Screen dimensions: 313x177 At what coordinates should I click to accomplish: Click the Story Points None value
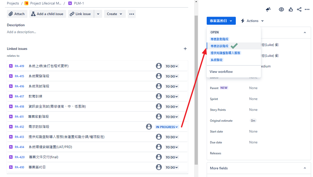tap(253, 110)
